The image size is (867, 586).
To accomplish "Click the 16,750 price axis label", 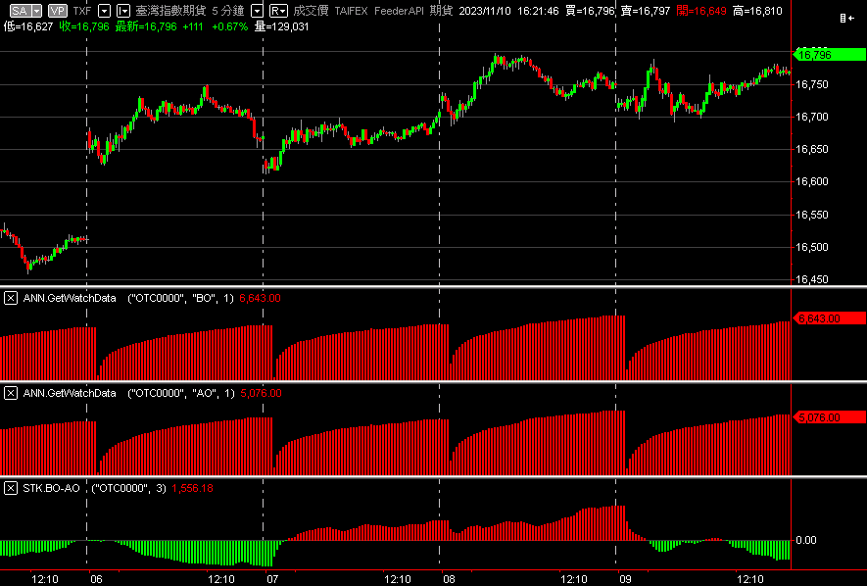I will point(812,84).
